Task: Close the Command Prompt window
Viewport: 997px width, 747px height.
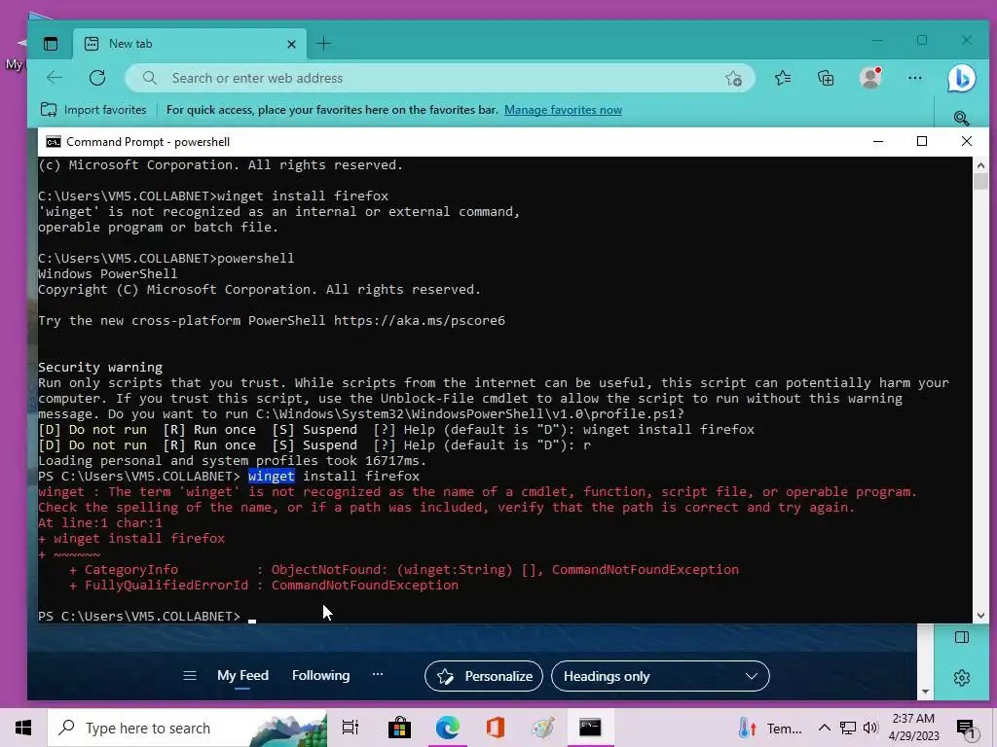Action: [967, 141]
